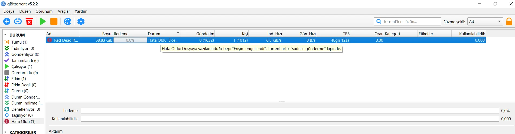Image resolution: width=515 pixels, height=134 pixels.
Task: Open the Görünüm menu
Action: 44,11
